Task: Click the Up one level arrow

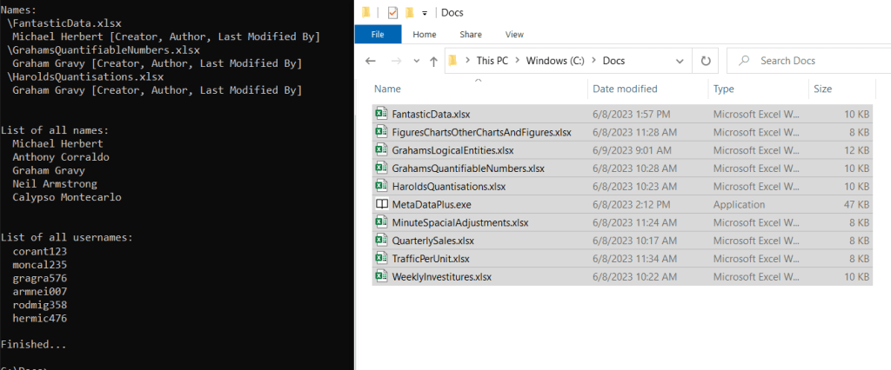Action: pos(433,62)
